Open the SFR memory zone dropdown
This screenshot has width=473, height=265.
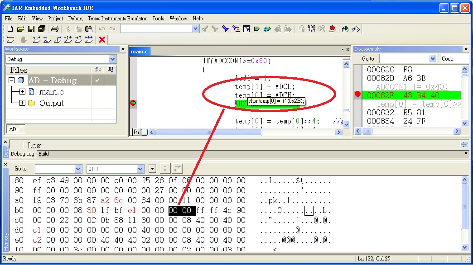point(140,169)
